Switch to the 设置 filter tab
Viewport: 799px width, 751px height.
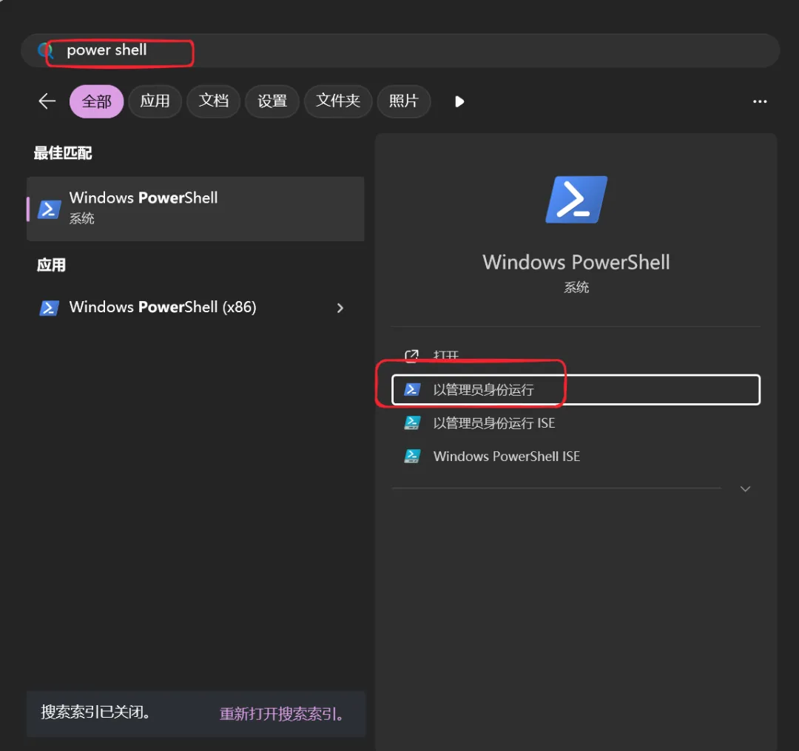(272, 101)
